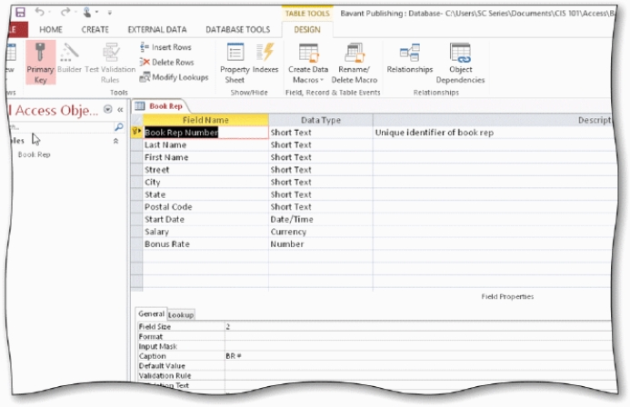Click the Default Value property box
The height and width of the screenshot is (407, 630).
click(418, 365)
